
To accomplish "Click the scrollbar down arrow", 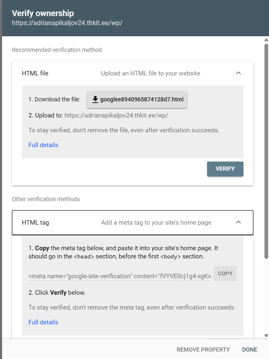I will 266,336.
